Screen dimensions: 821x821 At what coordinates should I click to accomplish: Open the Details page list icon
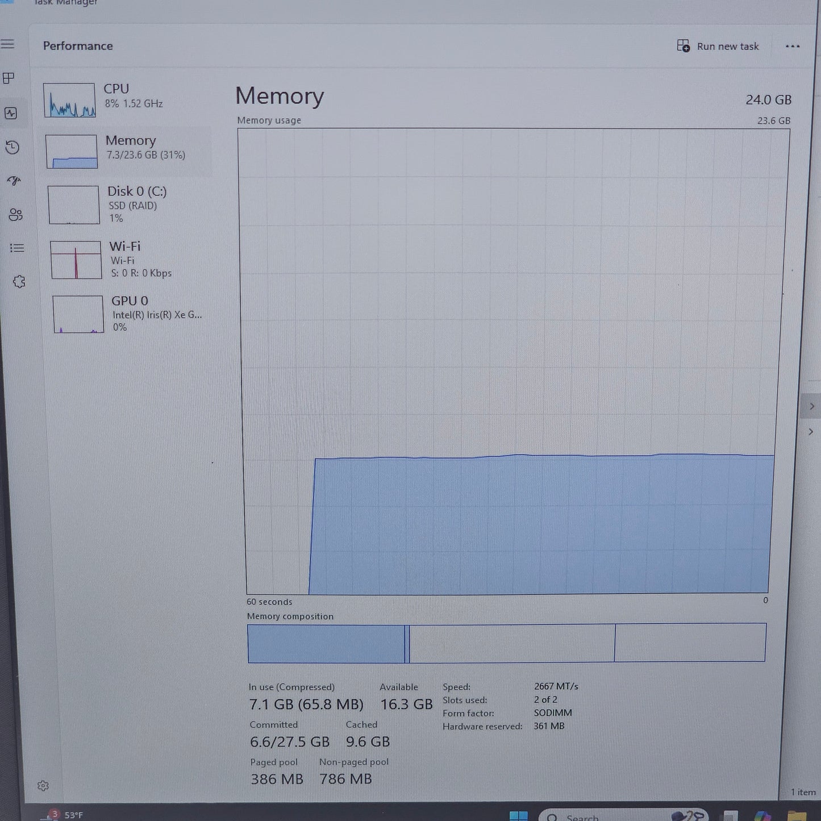tap(17, 248)
